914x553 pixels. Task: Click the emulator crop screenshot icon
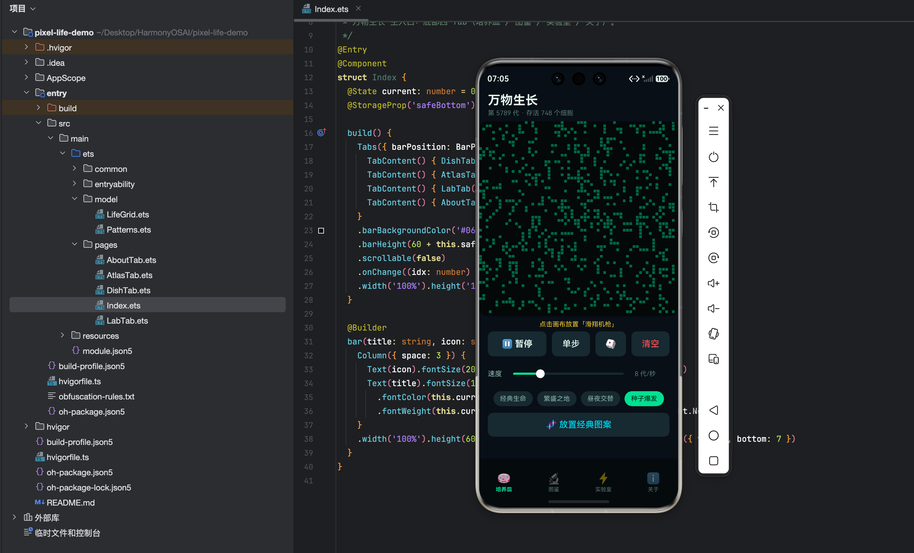(x=713, y=207)
